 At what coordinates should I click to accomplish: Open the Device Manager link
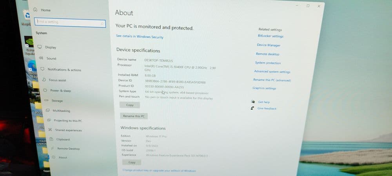269,45
